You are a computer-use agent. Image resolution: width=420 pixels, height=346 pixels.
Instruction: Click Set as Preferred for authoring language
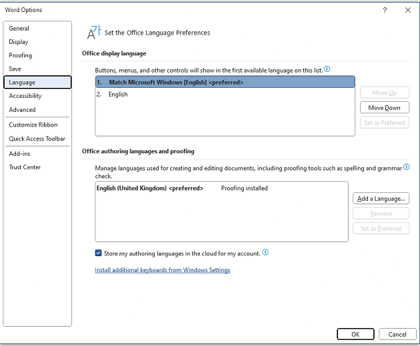(381, 229)
